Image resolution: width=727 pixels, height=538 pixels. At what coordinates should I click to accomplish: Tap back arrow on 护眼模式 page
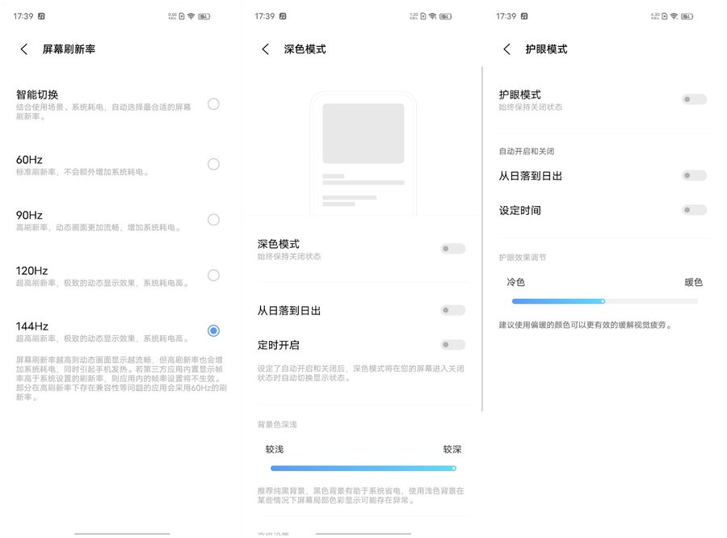(507, 49)
